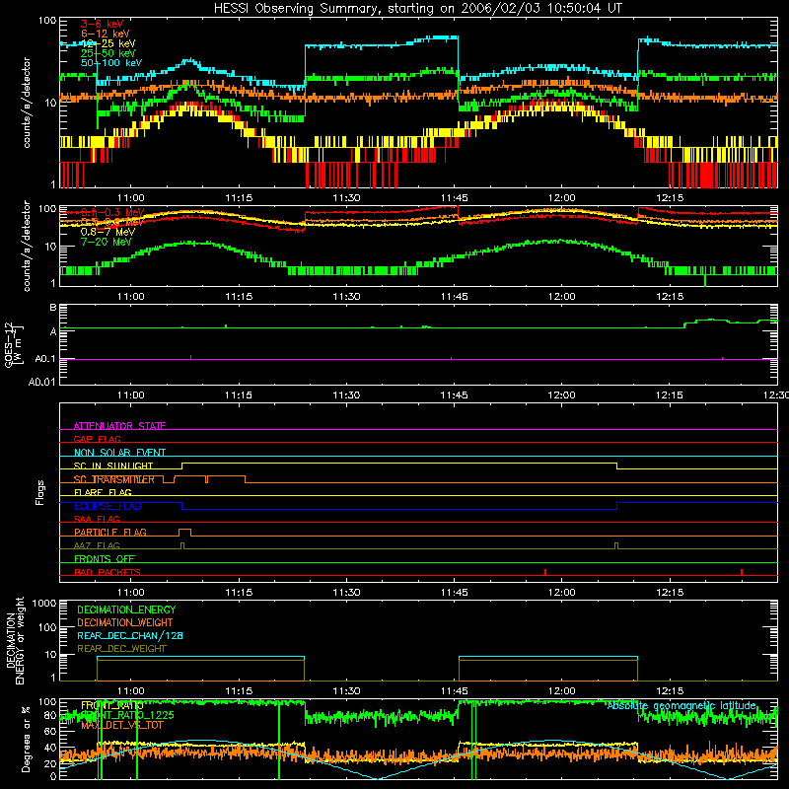
Task: Click the 1000 tick label on decimation axis
Action: [44, 604]
